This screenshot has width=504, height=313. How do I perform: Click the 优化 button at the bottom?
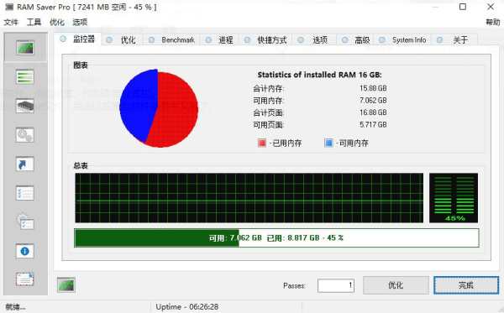pyautogui.click(x=396, y=285)
